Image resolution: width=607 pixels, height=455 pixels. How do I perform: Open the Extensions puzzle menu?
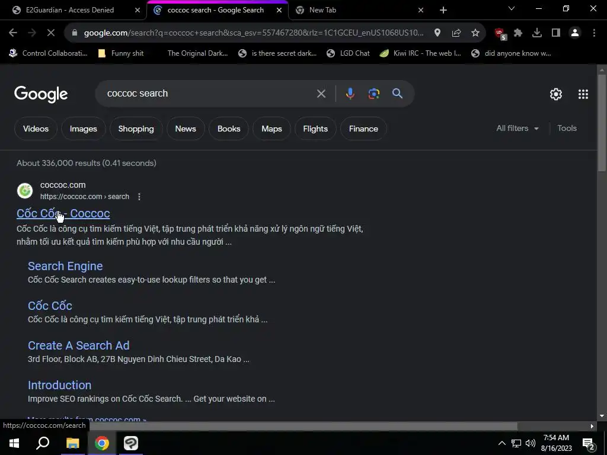pos(518,33)
